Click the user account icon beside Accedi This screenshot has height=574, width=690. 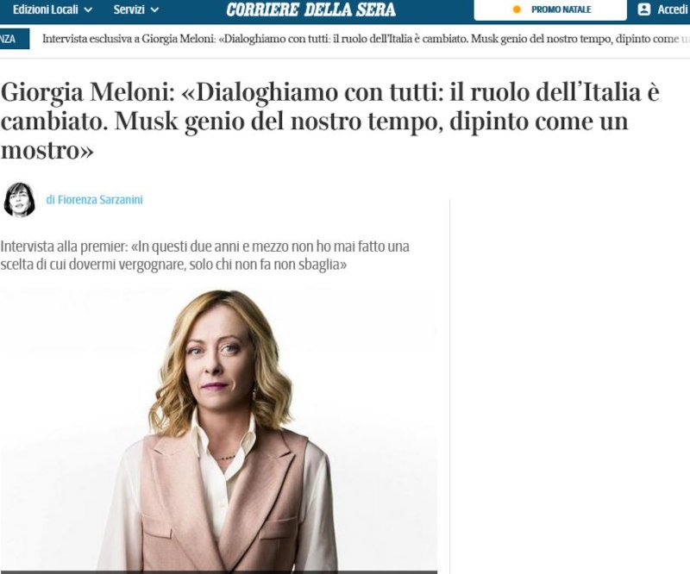(x=643, y=9)
